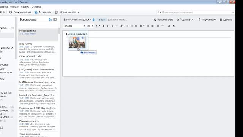Toggle numbered list formatting

(132, 26)
